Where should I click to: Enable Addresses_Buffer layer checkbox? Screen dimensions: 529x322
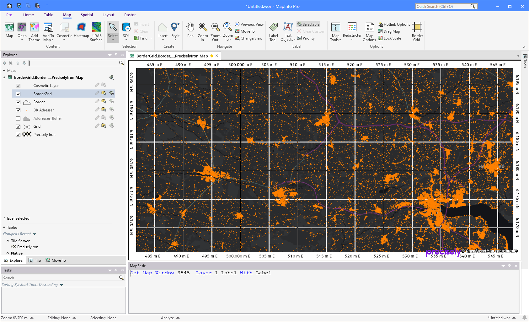click(18, 118)
